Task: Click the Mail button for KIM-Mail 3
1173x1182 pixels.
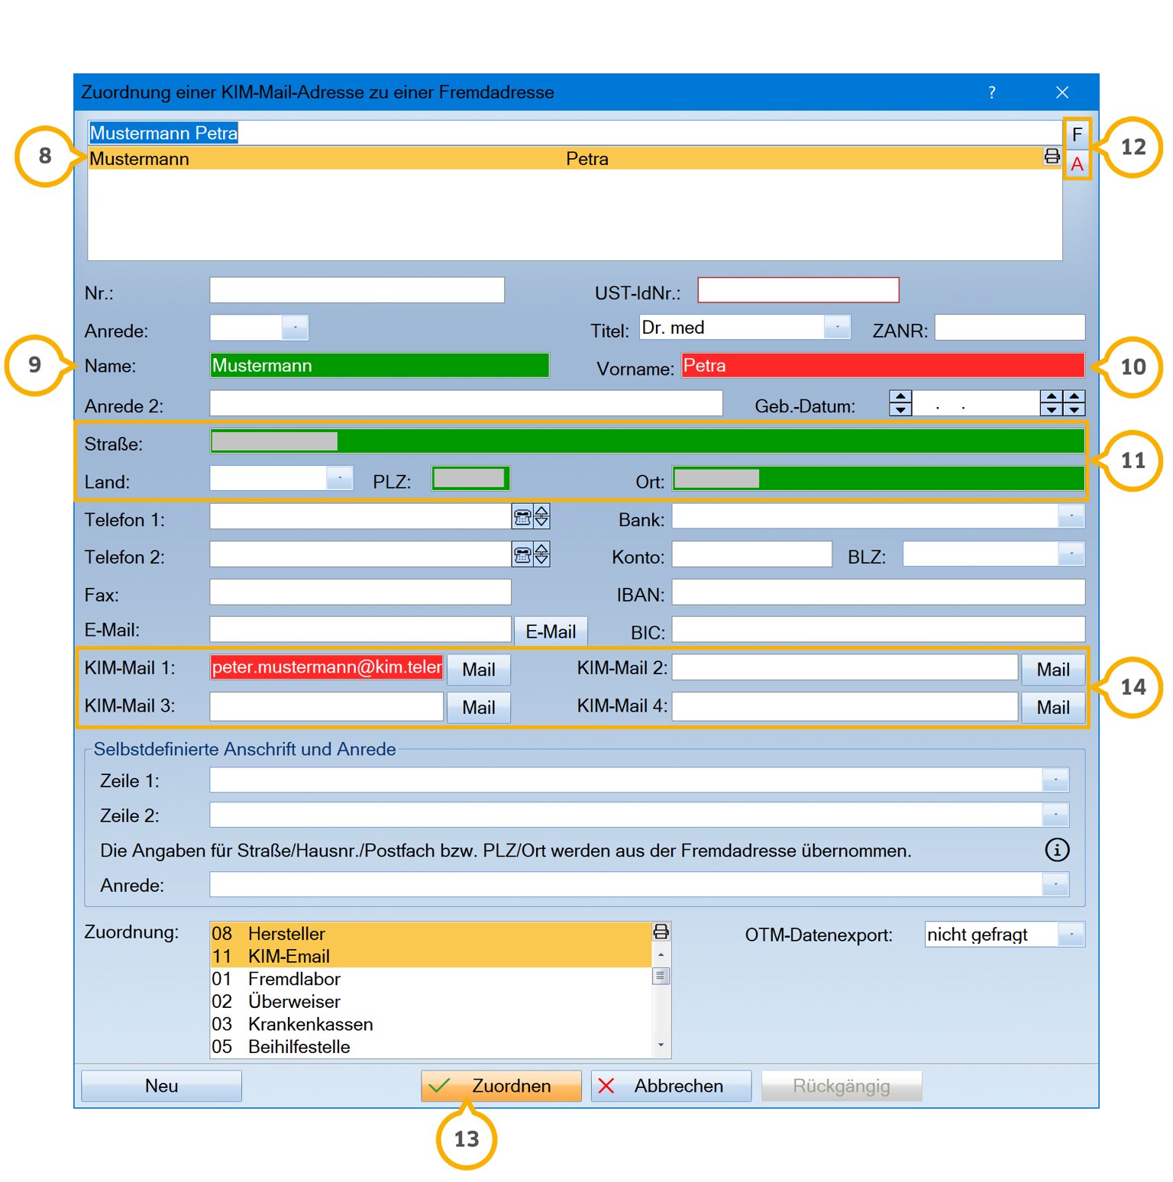Action: pos(479,708)
